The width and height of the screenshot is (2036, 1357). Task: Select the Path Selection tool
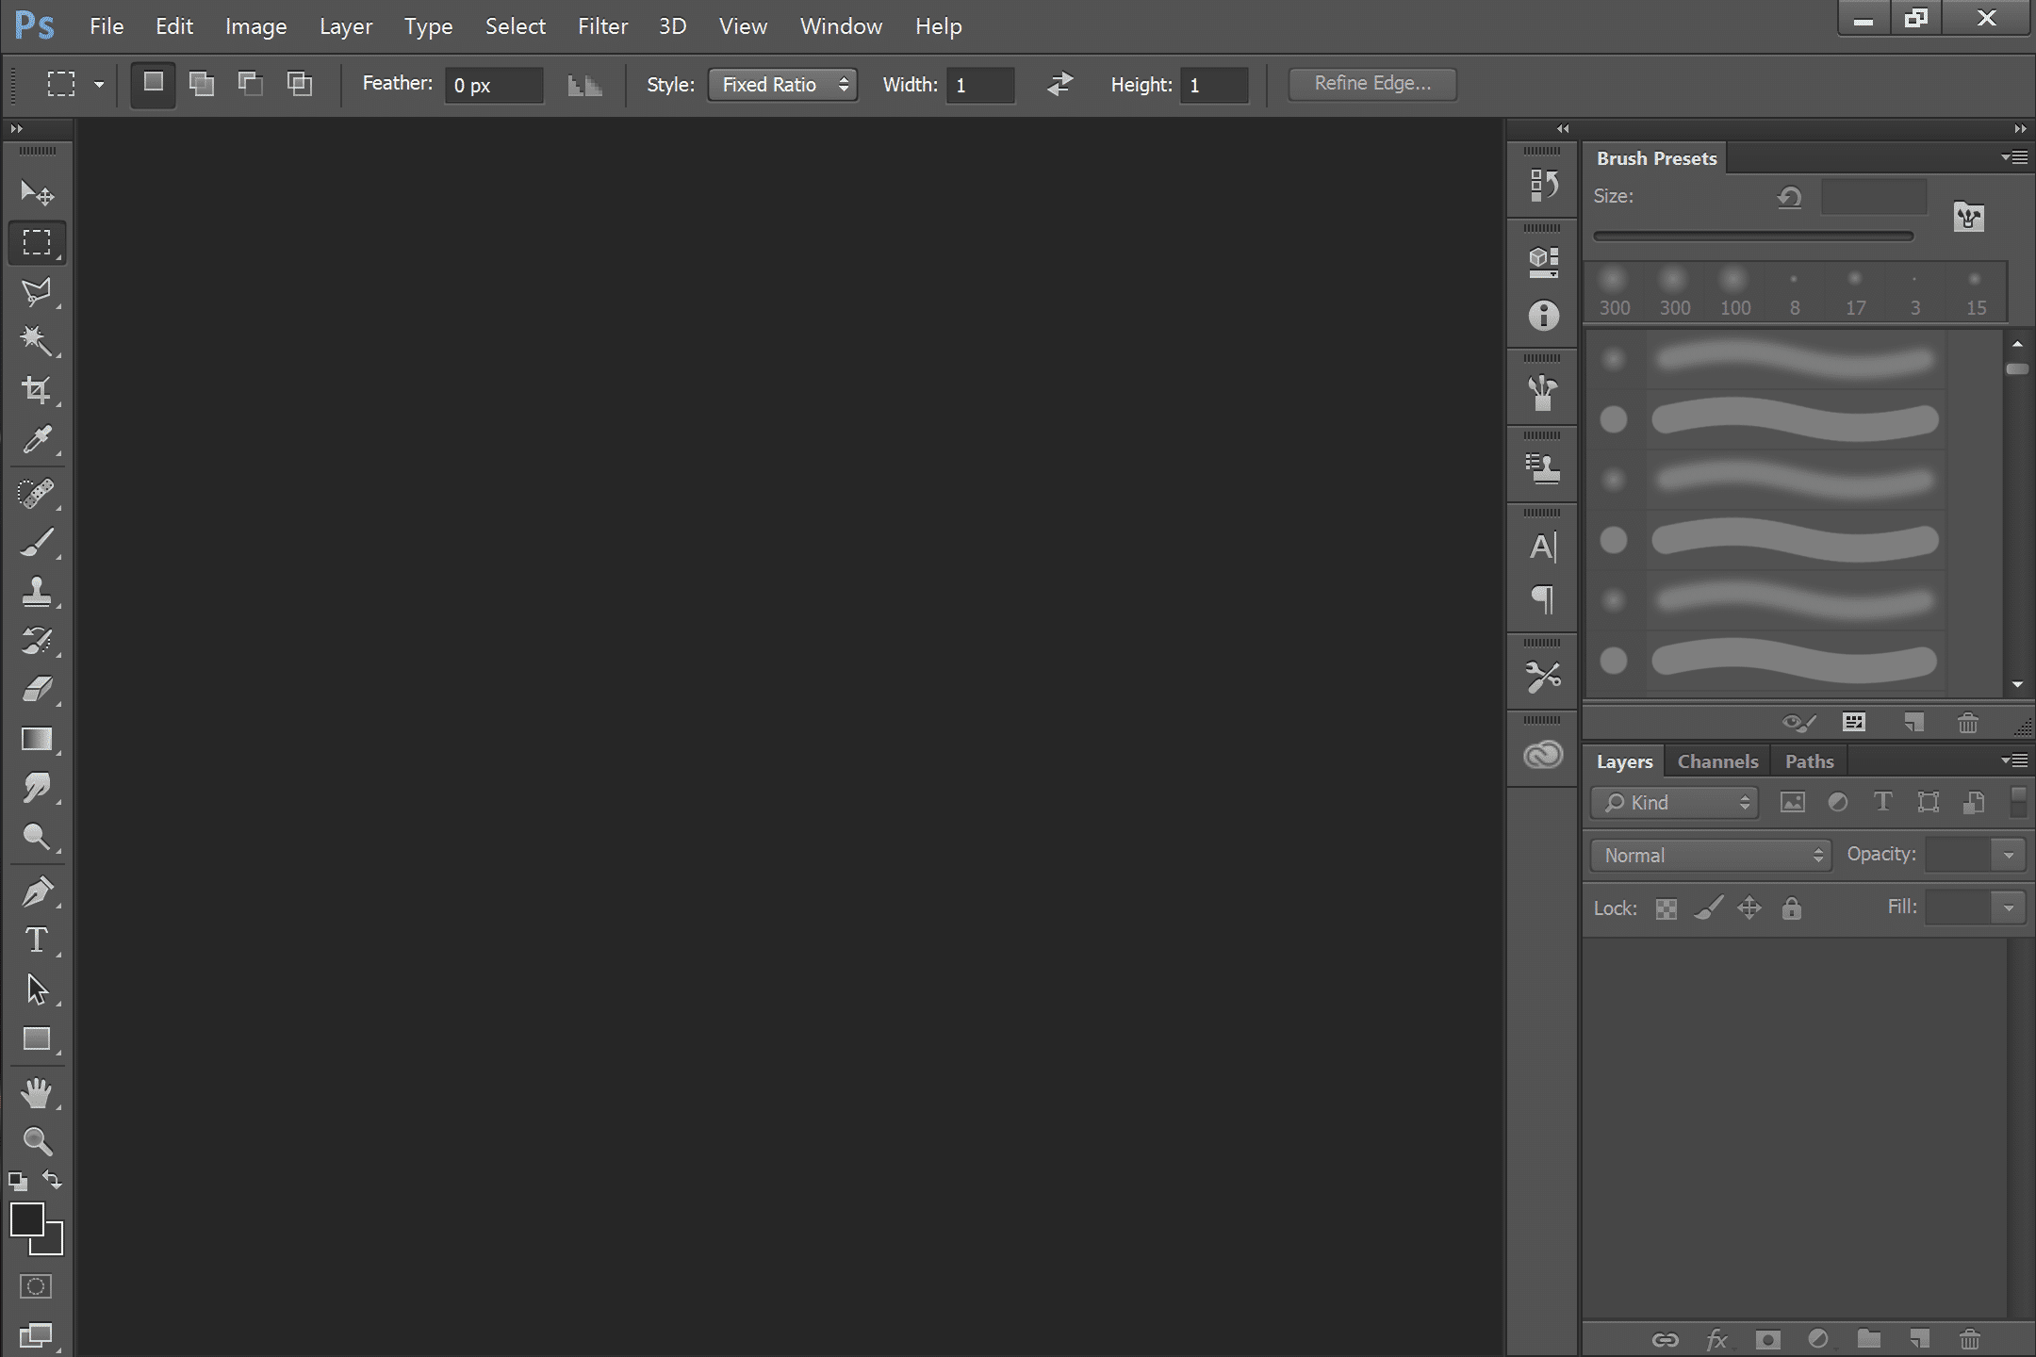tap(37, 989)
